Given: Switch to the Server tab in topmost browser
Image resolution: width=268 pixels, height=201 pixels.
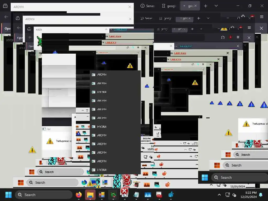Looking at the screenshot, I should pos(148,6).
